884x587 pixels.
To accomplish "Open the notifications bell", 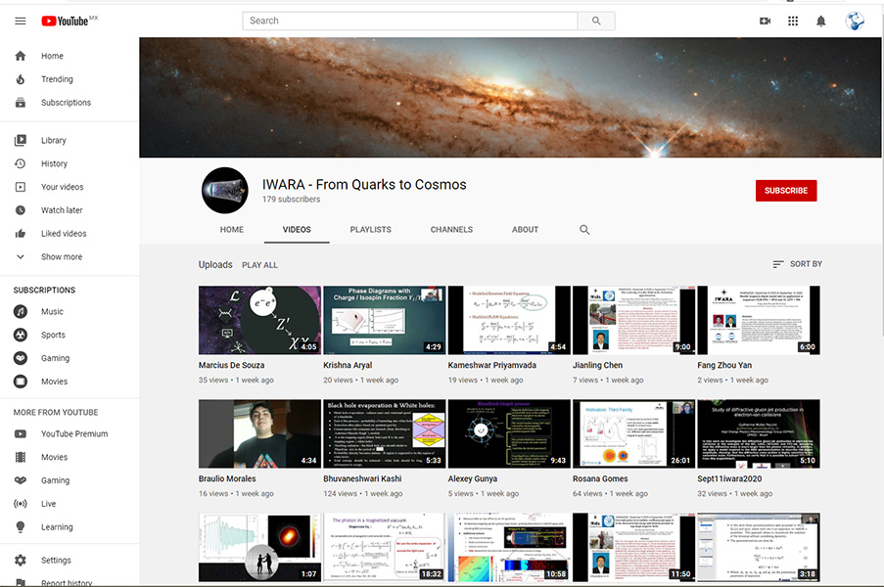I will click(x=820, y=21).
